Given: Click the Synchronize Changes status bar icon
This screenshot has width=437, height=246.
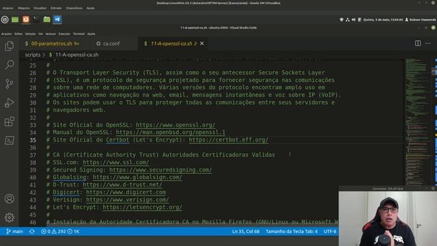Looking at the screenshot, I should click(x=32, y=232).
